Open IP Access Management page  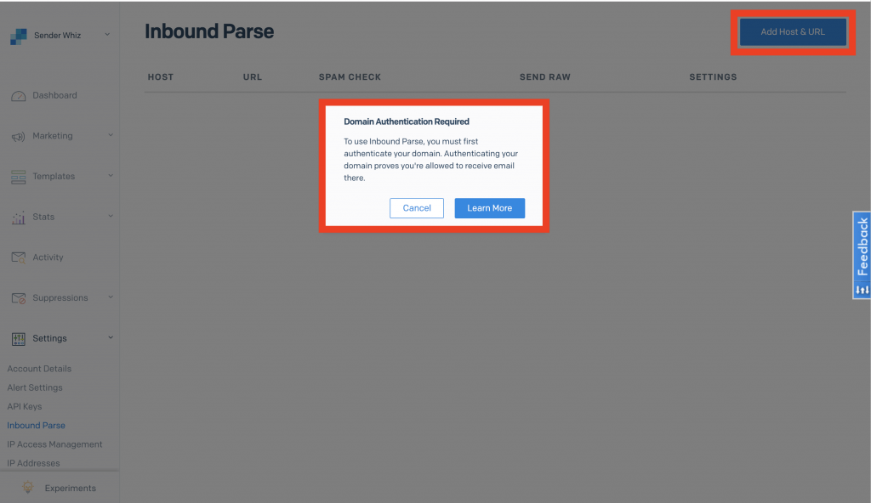point(54,444)
